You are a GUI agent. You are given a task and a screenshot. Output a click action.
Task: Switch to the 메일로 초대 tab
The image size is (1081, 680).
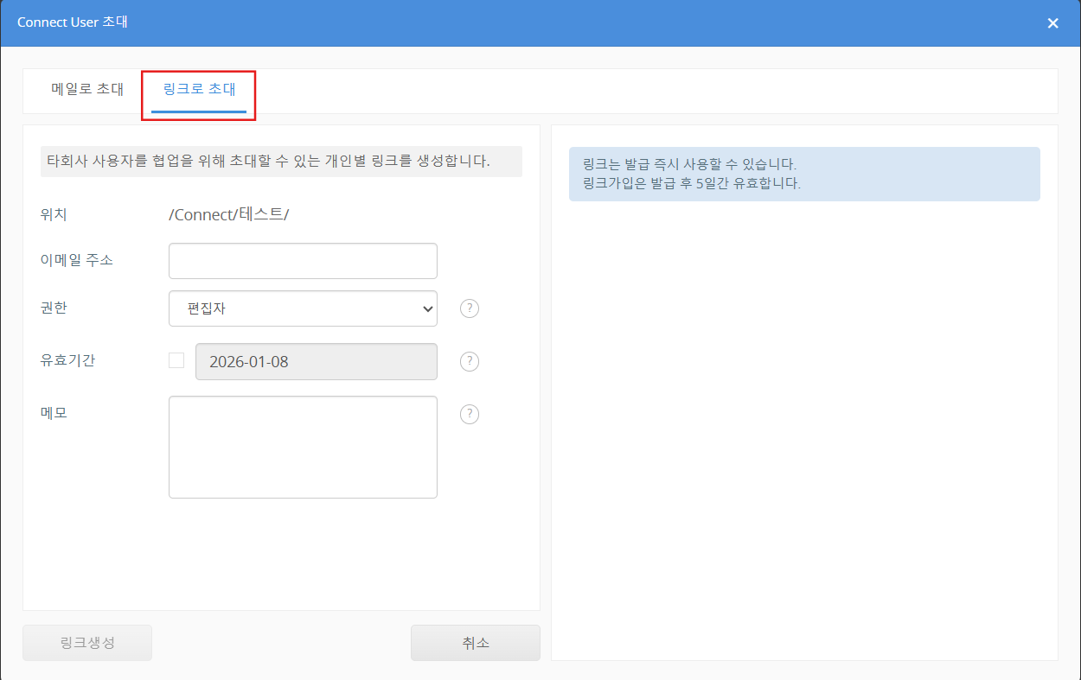point(87,89)
